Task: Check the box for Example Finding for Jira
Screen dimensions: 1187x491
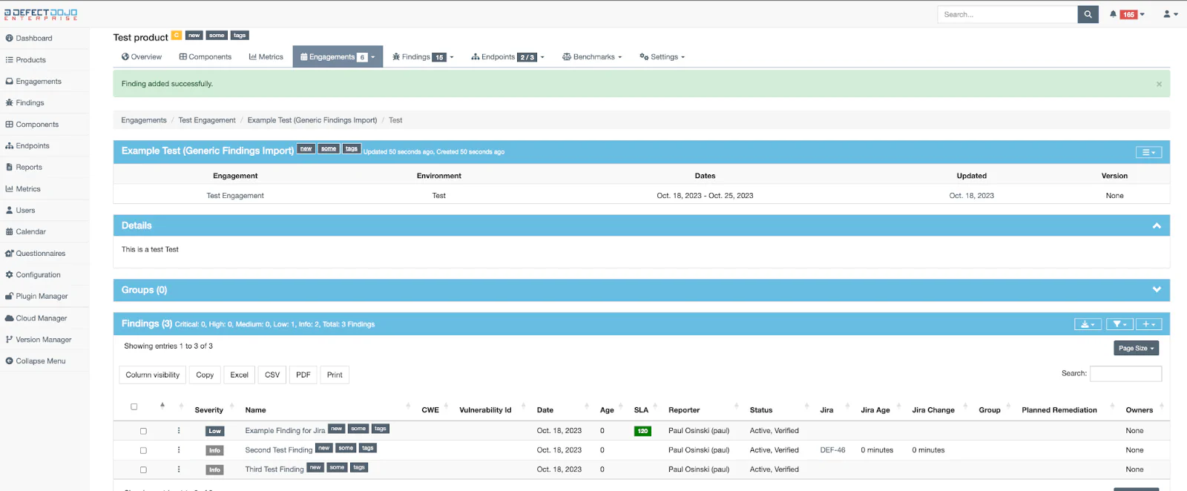Action: pos(143,431)
